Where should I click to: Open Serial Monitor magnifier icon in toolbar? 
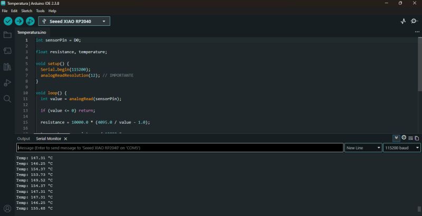coord(415,21)
